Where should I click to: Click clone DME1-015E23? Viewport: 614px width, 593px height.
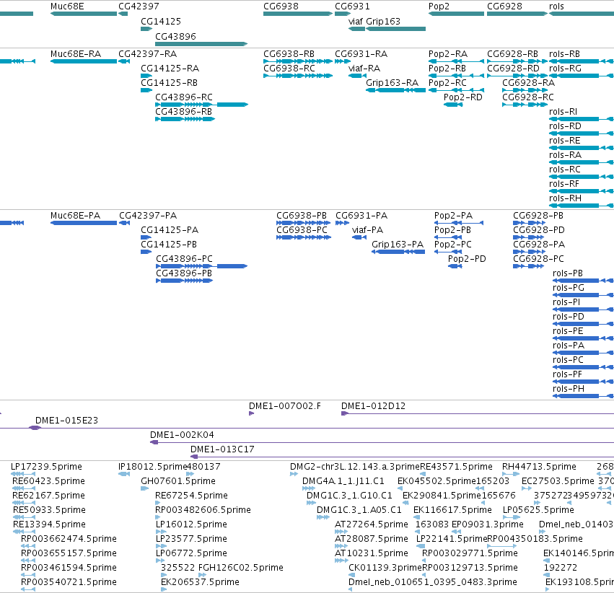(66, 421)
